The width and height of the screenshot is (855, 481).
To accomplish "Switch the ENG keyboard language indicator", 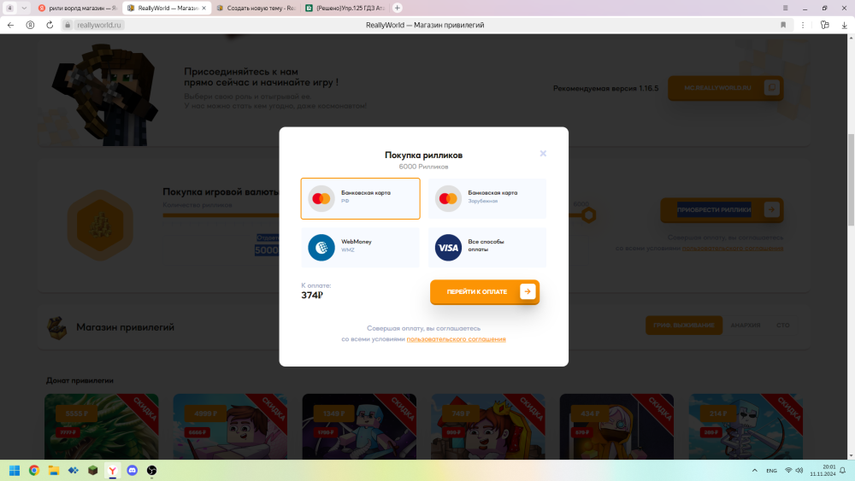I will (x=771, y=471).
